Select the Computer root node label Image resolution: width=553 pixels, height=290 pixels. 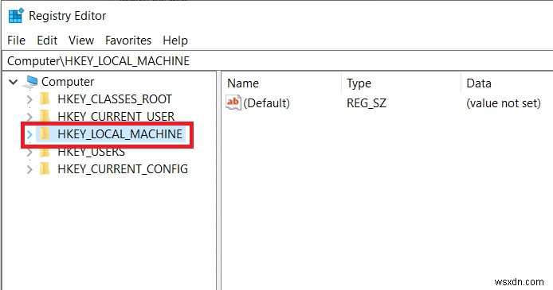(68, 82)
